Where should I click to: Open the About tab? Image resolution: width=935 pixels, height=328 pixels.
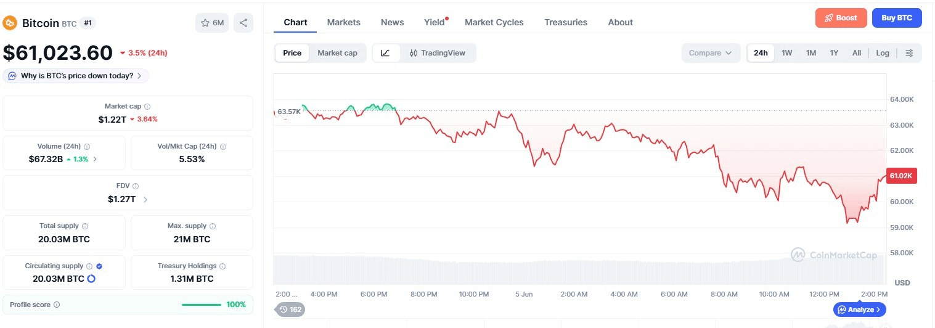tap(621, 22)
